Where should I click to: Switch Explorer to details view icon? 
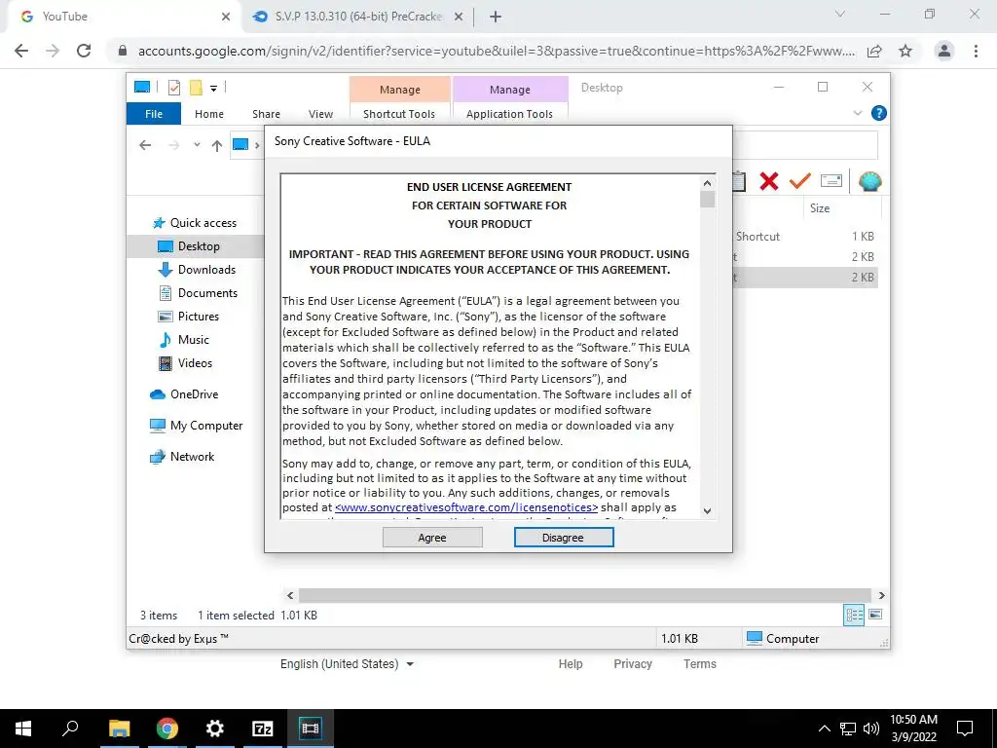854,615
